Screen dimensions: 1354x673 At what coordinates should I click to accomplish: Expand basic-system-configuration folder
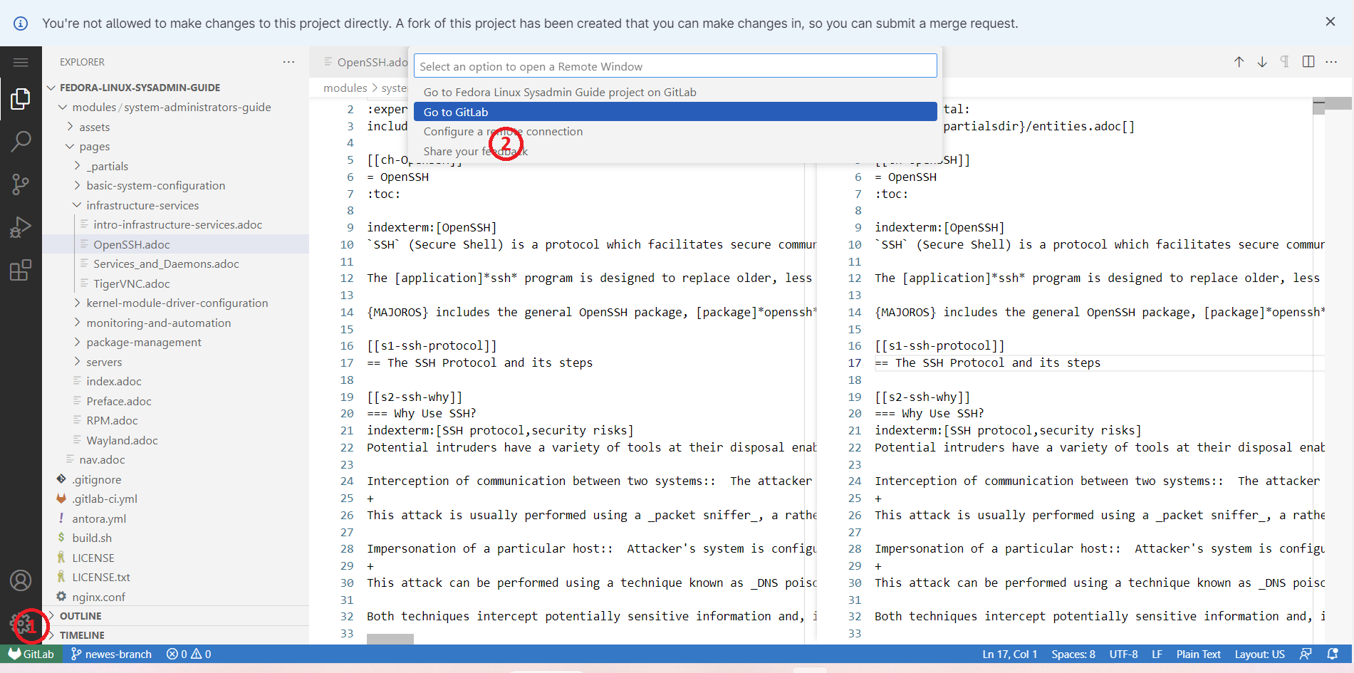pyautogui.click(x=175, y=185)
